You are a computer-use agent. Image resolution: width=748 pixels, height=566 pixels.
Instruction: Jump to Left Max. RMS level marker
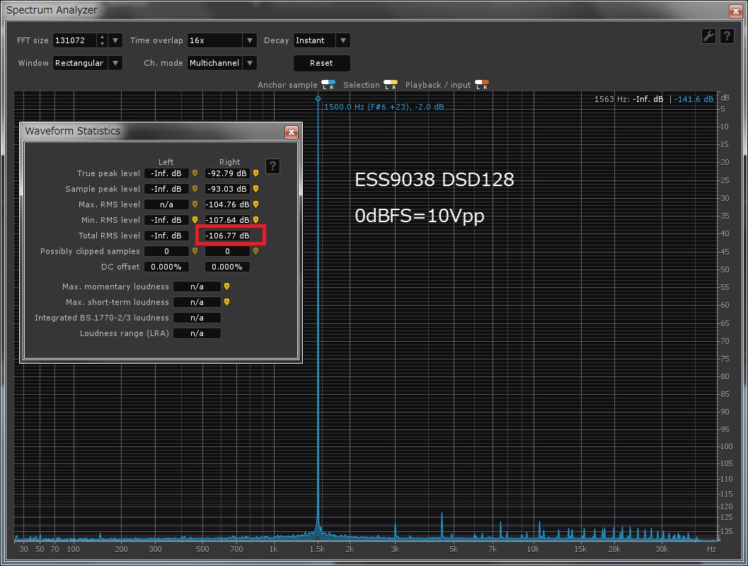[x=195, y=204]
